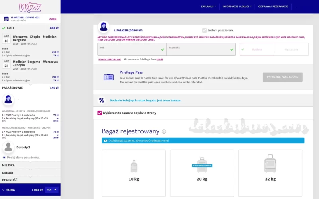Select the first passenger avatar in the sidebar
Image resolution: width=319 pixels, height=199 pixels.
click(8, 99)
